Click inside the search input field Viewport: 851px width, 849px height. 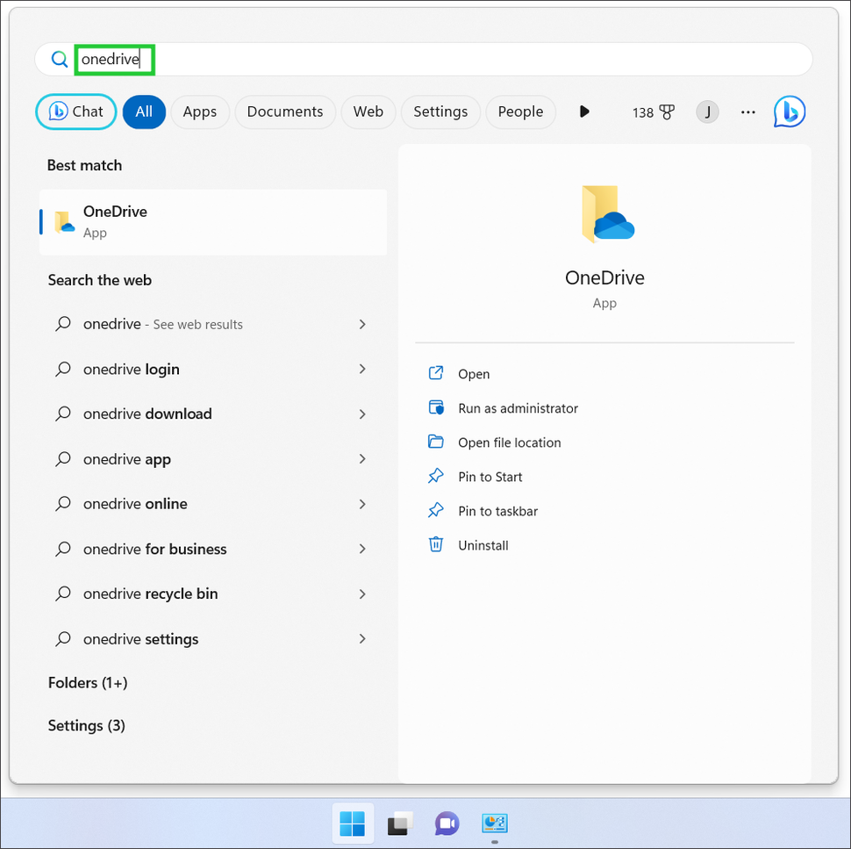pyautogui.click(x=114, y=59)
